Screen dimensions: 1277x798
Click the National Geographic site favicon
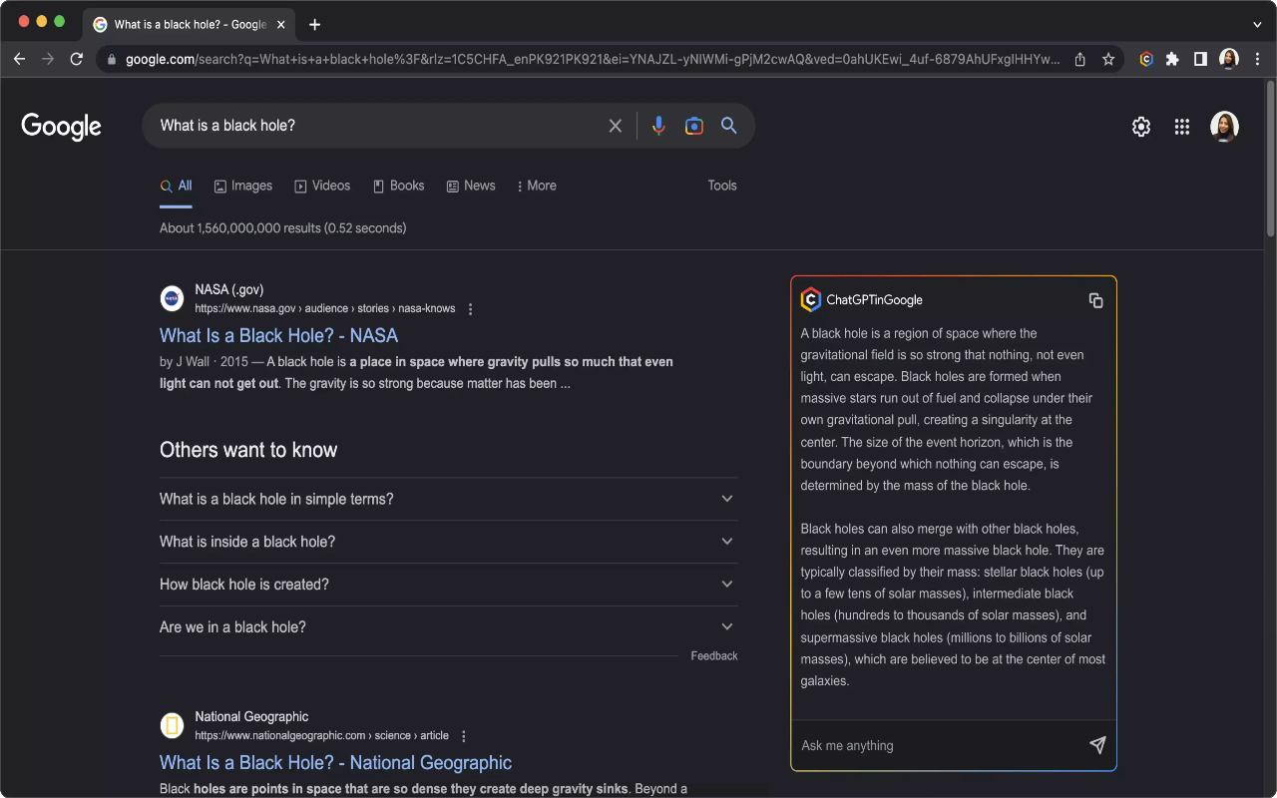[x=172, y=725]
